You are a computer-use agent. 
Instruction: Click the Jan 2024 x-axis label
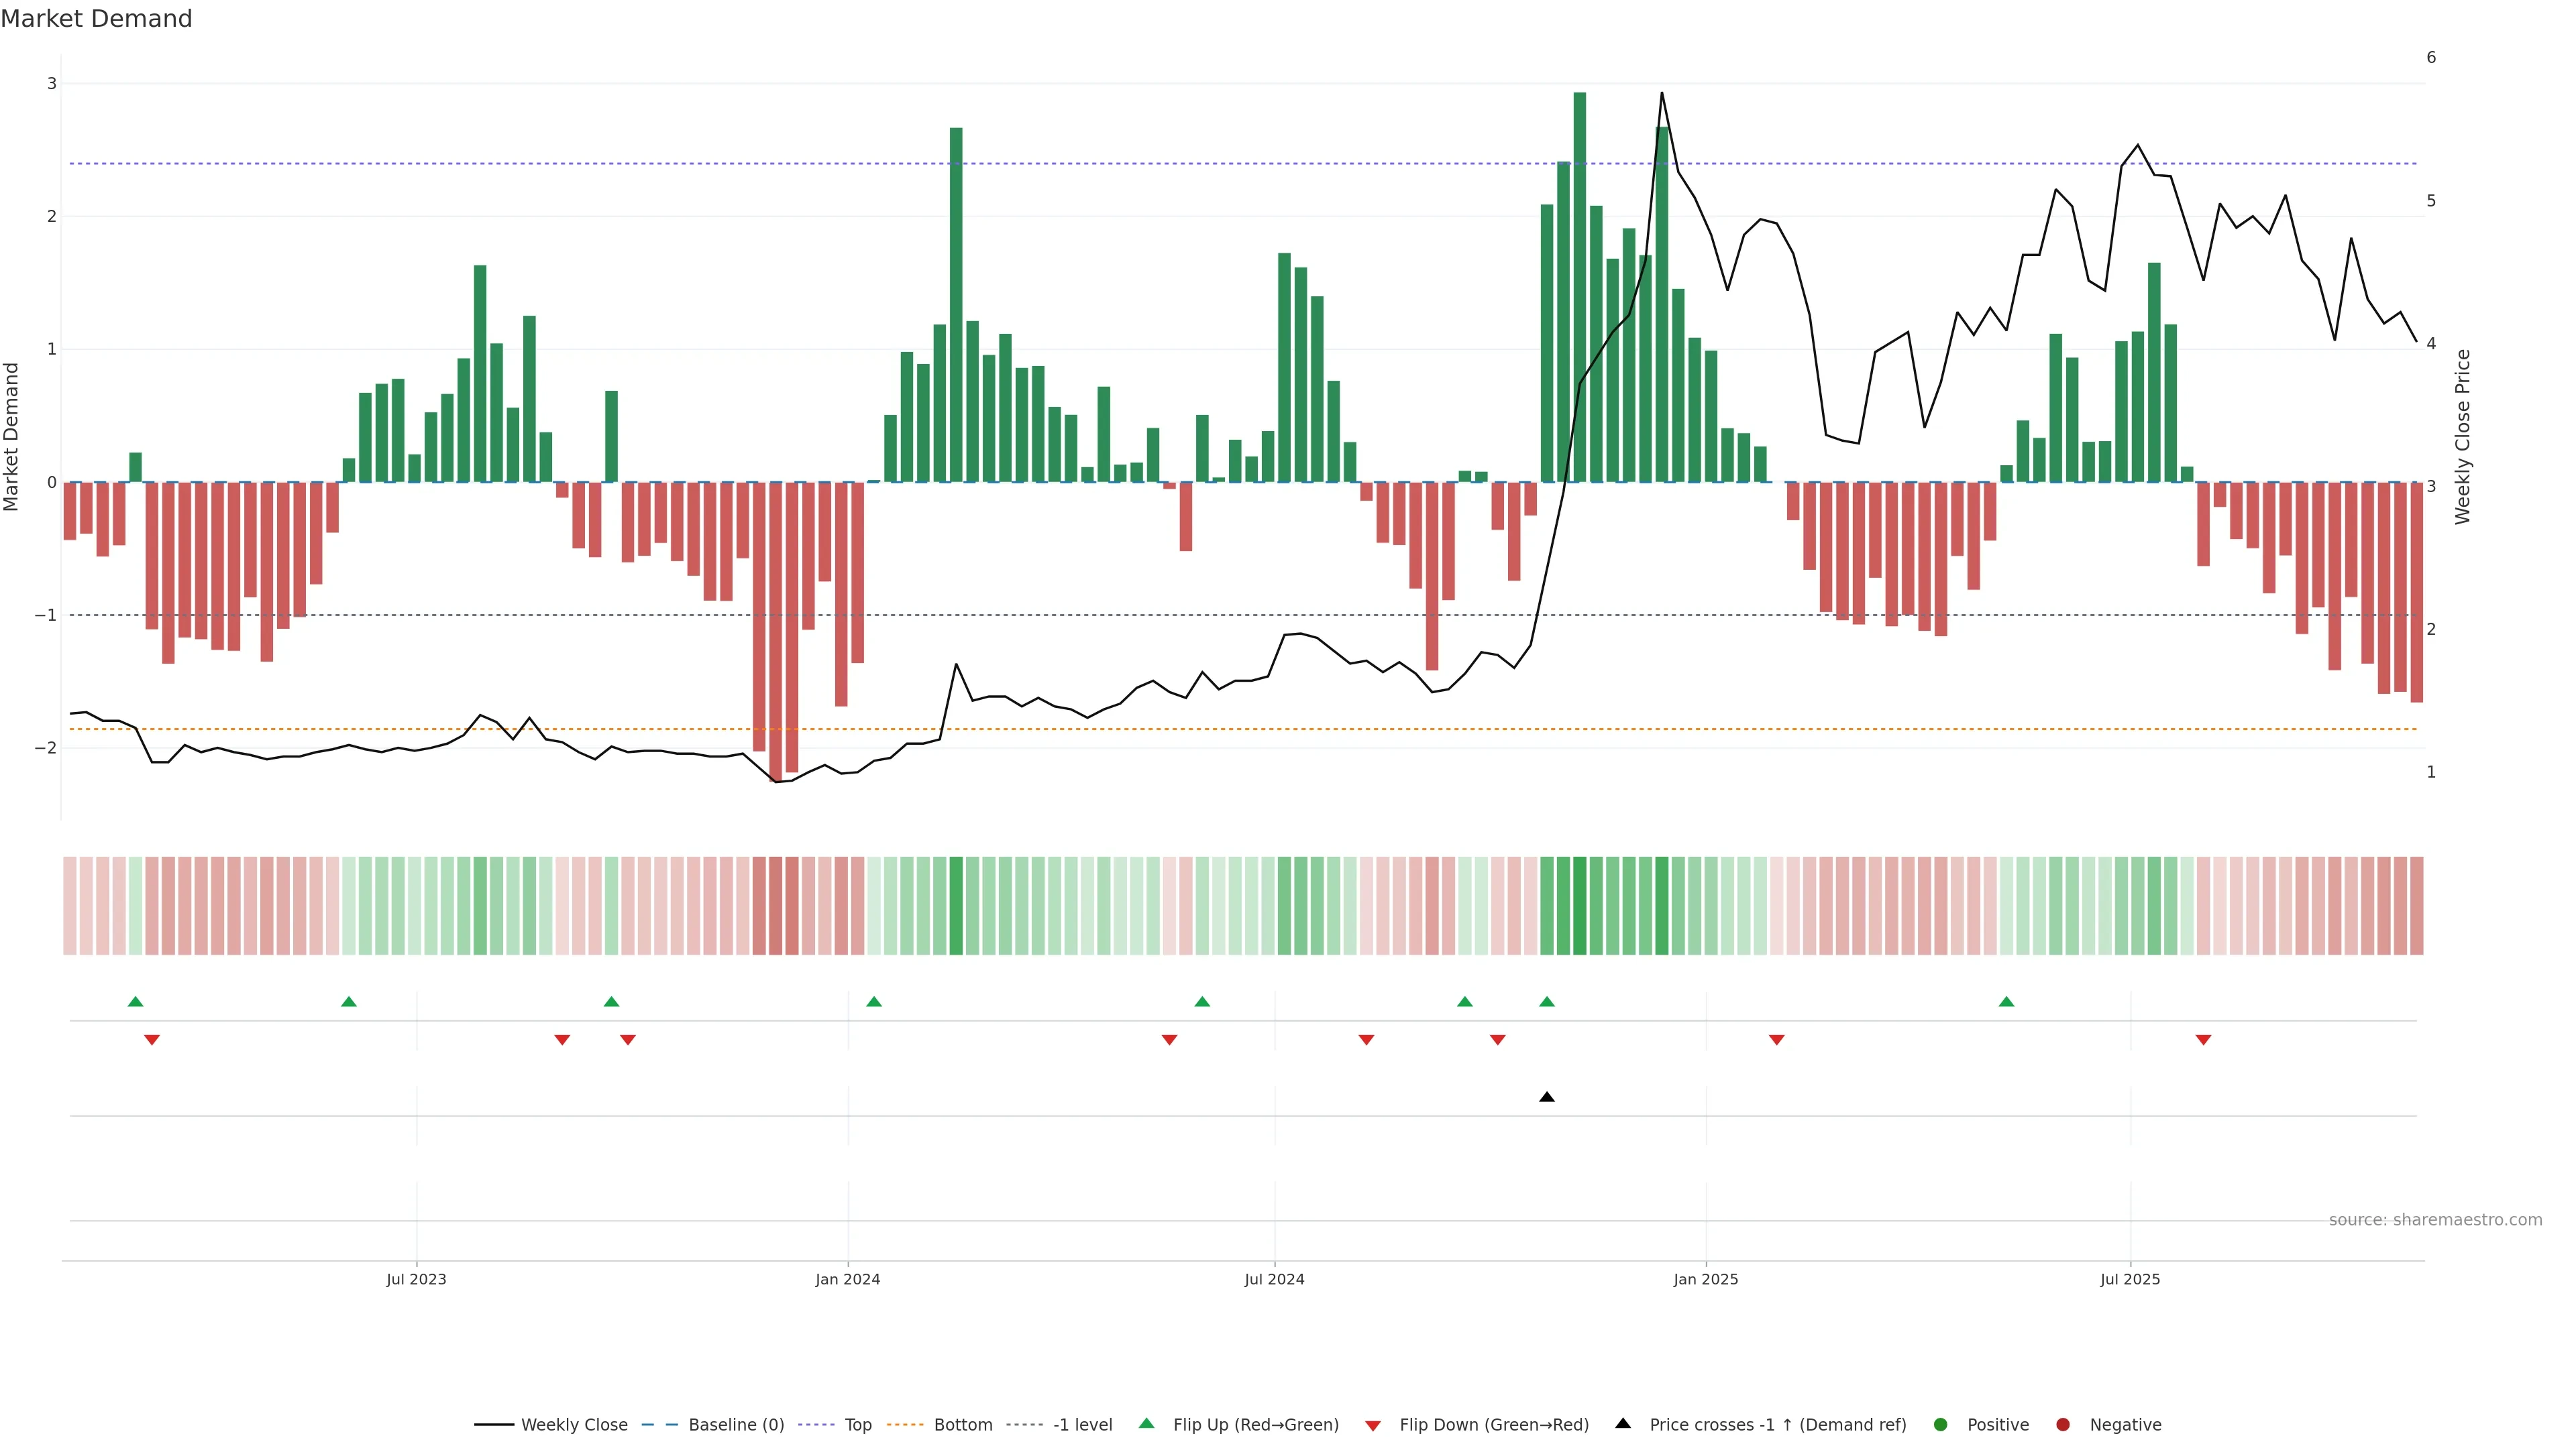pos(847,1279)
